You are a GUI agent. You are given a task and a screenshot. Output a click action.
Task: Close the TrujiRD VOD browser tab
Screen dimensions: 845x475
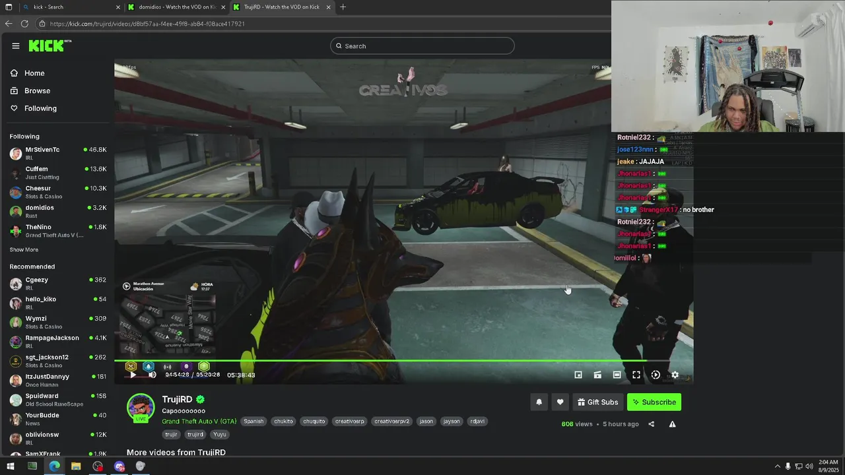click(328, 7)
